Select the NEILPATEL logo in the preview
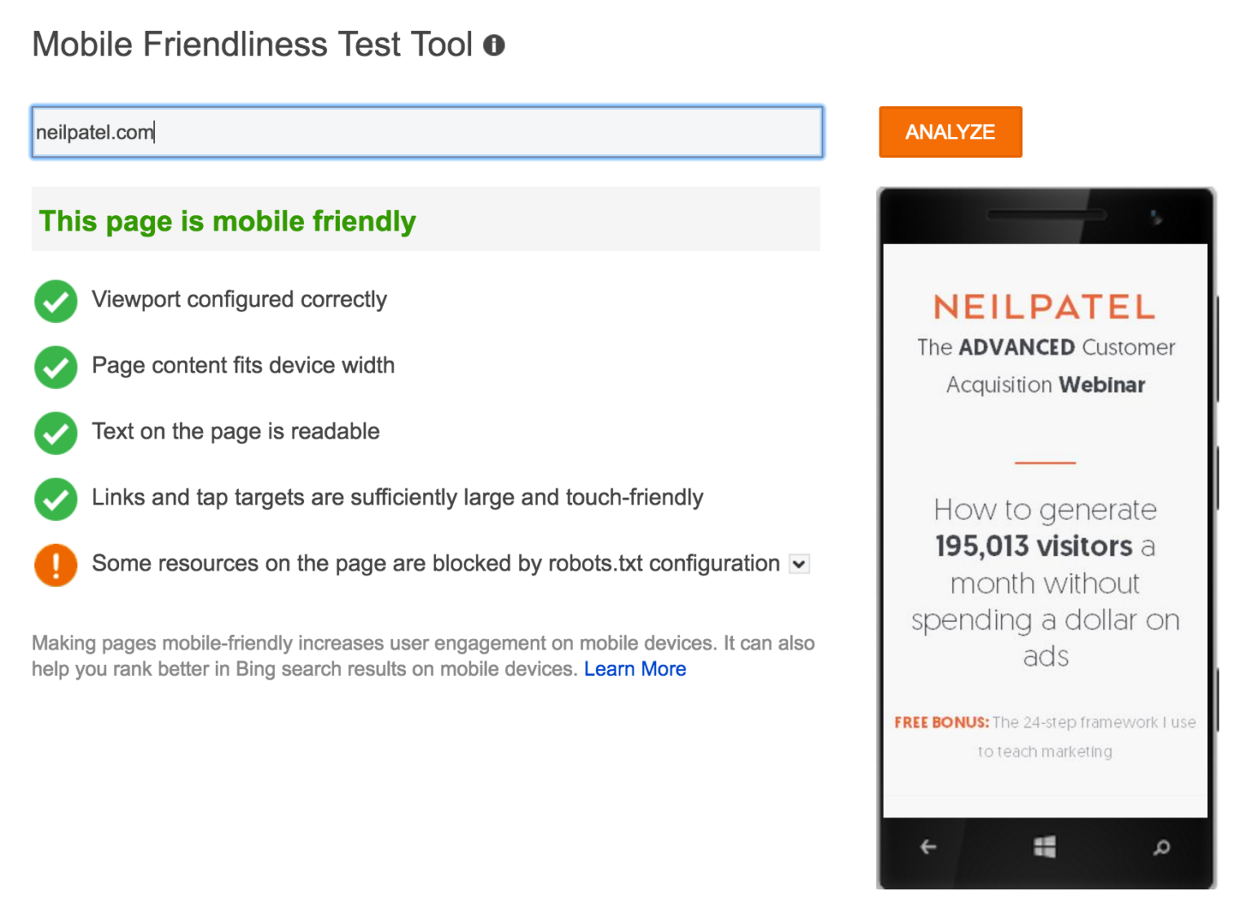This screenshot has width=1252, height=921. coord(1044,306)
